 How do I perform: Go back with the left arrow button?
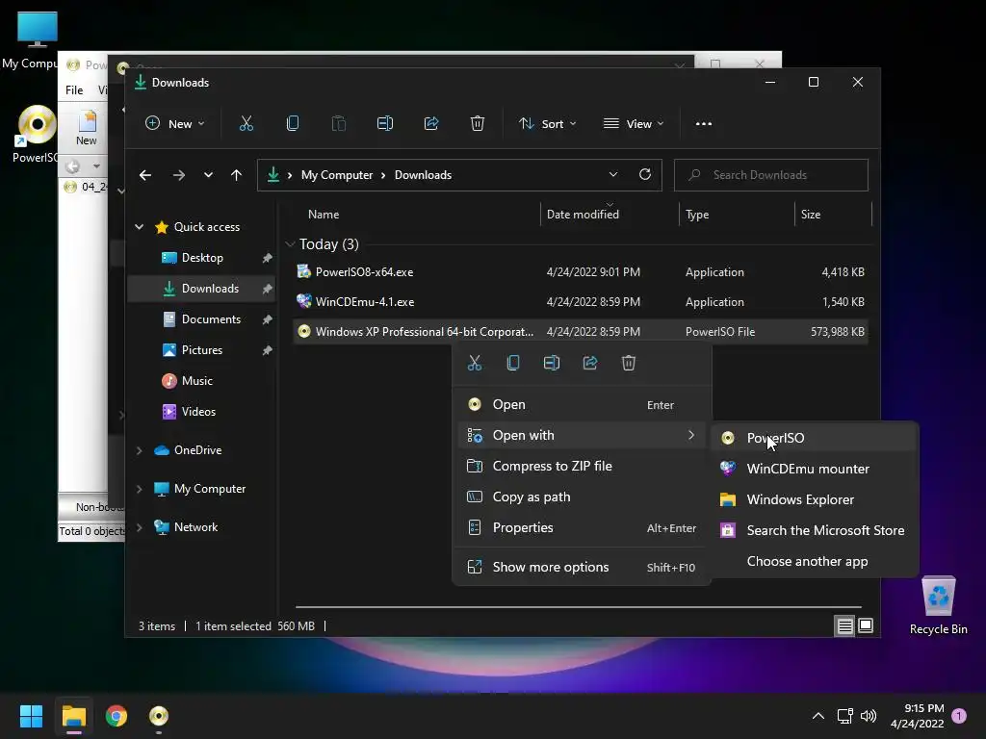point(145,175)
